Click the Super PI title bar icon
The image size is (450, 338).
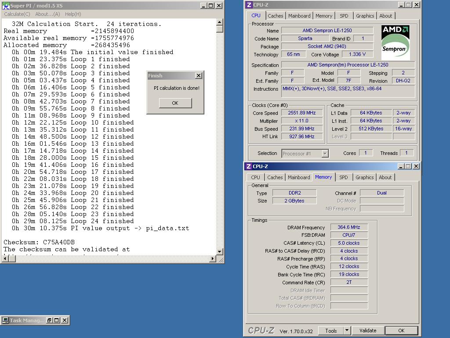5,5
